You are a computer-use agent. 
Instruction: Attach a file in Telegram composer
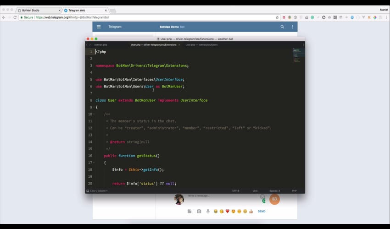click(x=189, y=211)
